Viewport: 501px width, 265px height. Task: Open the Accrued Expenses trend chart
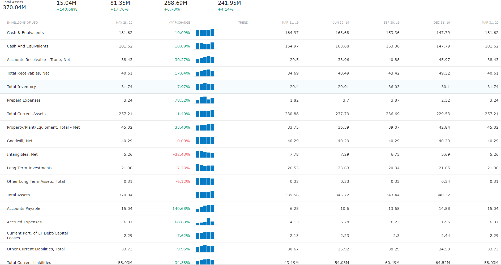205,222
